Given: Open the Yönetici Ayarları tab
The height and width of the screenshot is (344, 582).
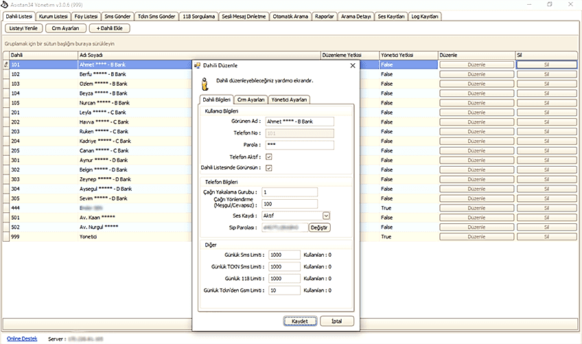Looking at the screenshot, I should coord(290,100).
